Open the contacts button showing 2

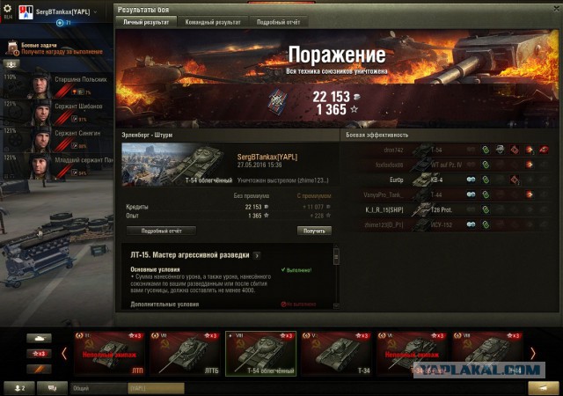click(19, 388)
